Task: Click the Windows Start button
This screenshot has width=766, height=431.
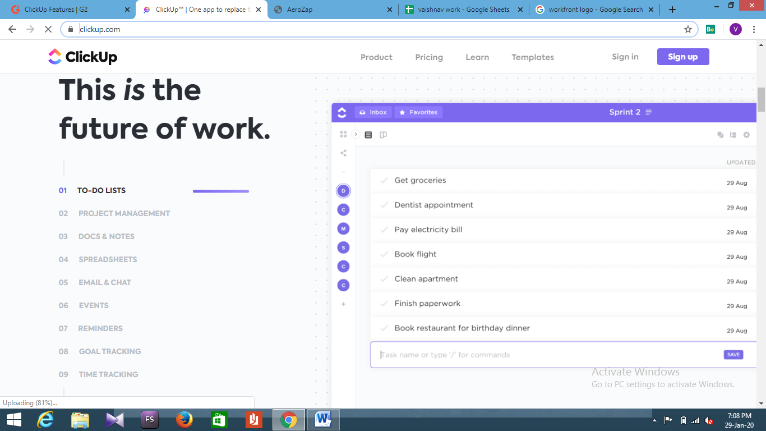Action: [13, 420]
